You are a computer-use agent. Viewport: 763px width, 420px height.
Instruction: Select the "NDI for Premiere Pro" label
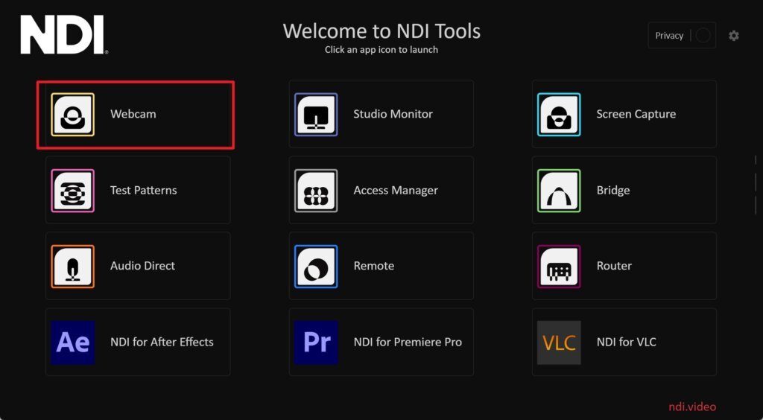coord(408,343)
